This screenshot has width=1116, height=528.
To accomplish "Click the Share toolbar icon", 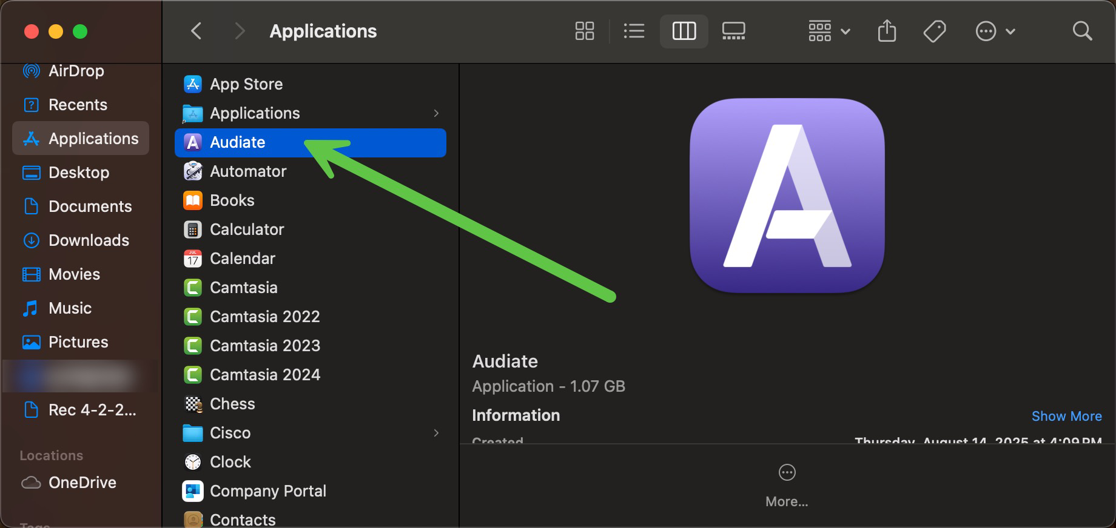I will (887, 31).
